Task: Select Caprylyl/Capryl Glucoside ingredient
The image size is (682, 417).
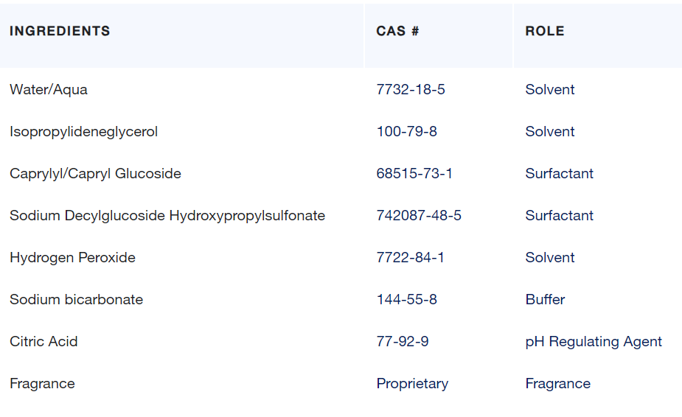Action: (x=95, y=174)
